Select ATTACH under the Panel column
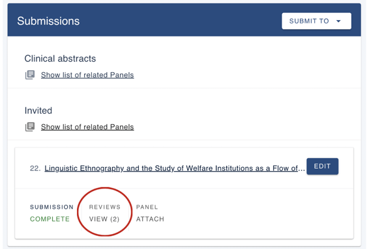The width and height of the screenshot is (367, 249). point(150,219)
